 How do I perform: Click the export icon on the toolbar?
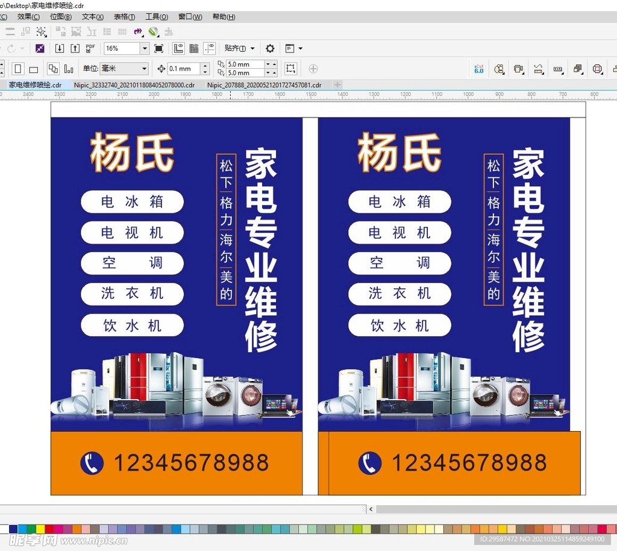pos(74,48)
